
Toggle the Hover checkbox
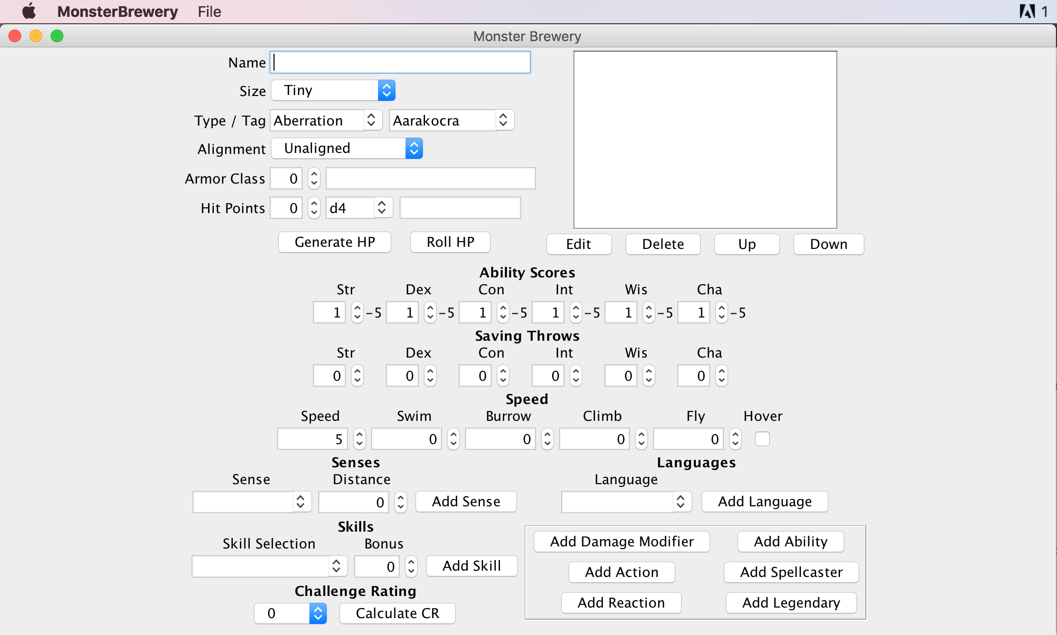(762, 439)
